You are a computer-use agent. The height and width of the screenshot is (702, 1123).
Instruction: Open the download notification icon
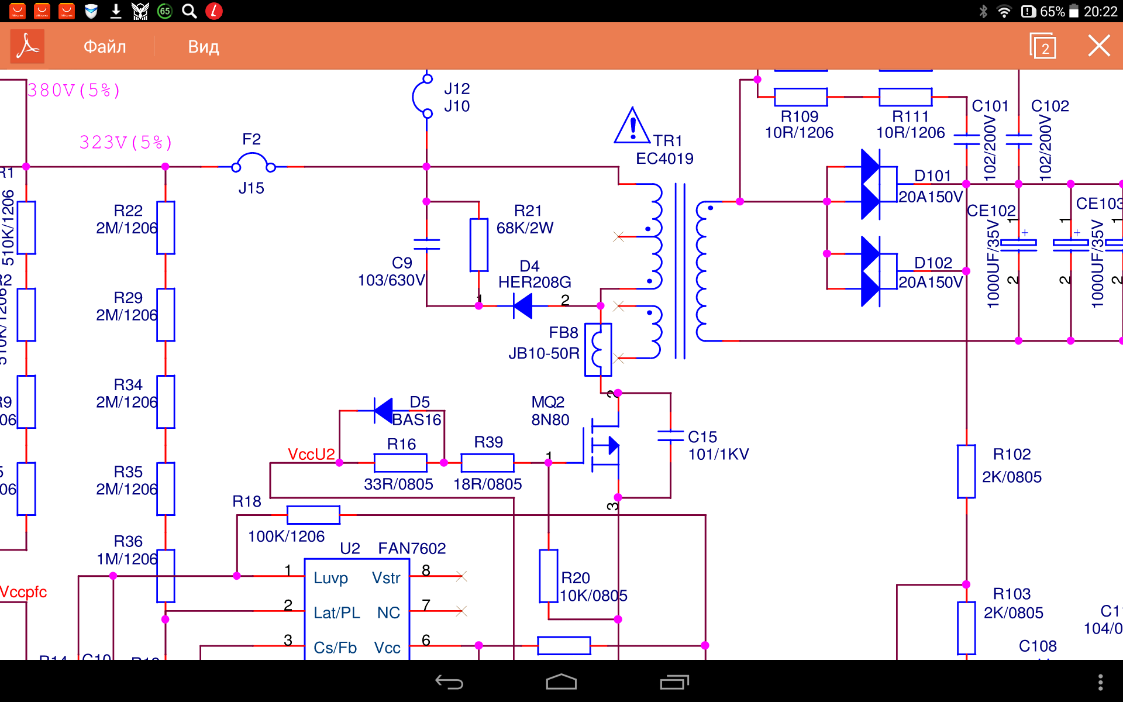(116, 11)
